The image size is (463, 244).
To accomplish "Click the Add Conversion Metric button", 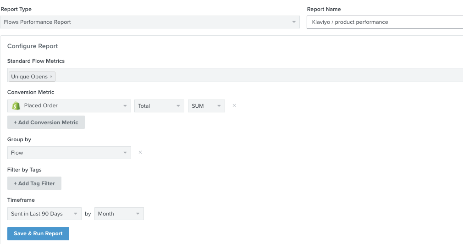I will coord(46,122).
